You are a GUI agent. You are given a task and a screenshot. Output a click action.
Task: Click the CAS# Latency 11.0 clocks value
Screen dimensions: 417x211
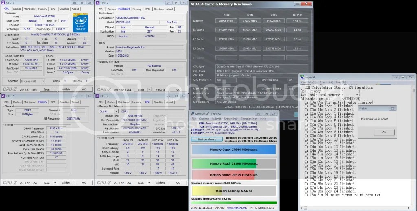coord(56,137)
